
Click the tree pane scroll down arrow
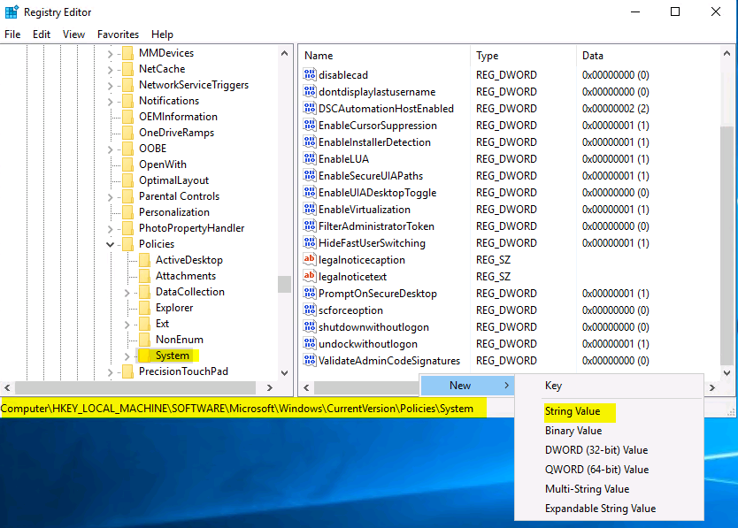click(x=284, y=374)
